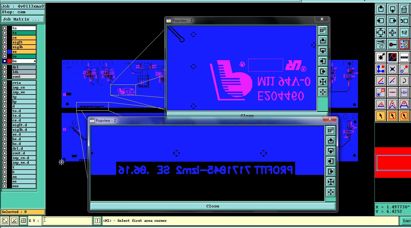Click the Selected 0 status field
411x228 pixels.
tap(23, 212)
